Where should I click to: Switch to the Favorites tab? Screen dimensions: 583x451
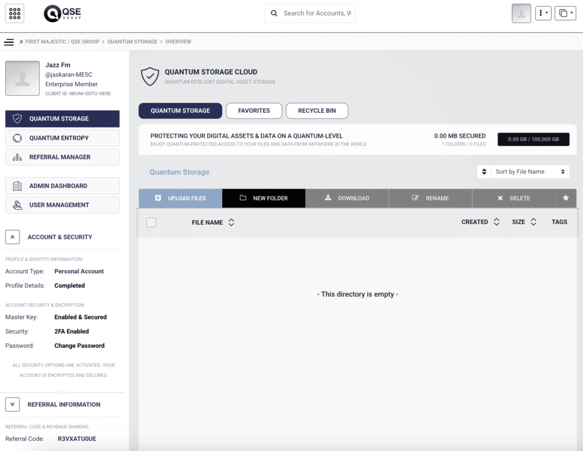(x=254, y=111)
